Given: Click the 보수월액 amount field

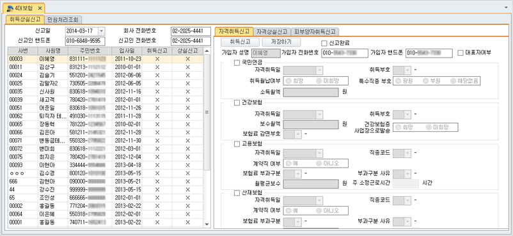Looking at the screenshot, I should pos(310,124).
